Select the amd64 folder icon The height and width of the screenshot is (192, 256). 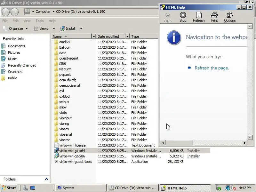coord(56,42)
